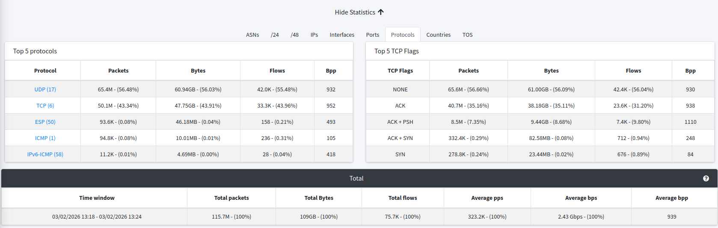Select the 42.0K - (55.48%) flows cell
The image size is (718, 228).
pos(277,90)
